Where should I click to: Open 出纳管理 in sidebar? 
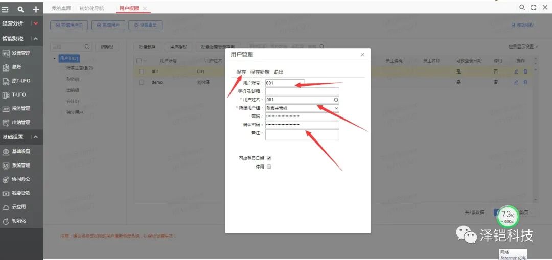21,123
